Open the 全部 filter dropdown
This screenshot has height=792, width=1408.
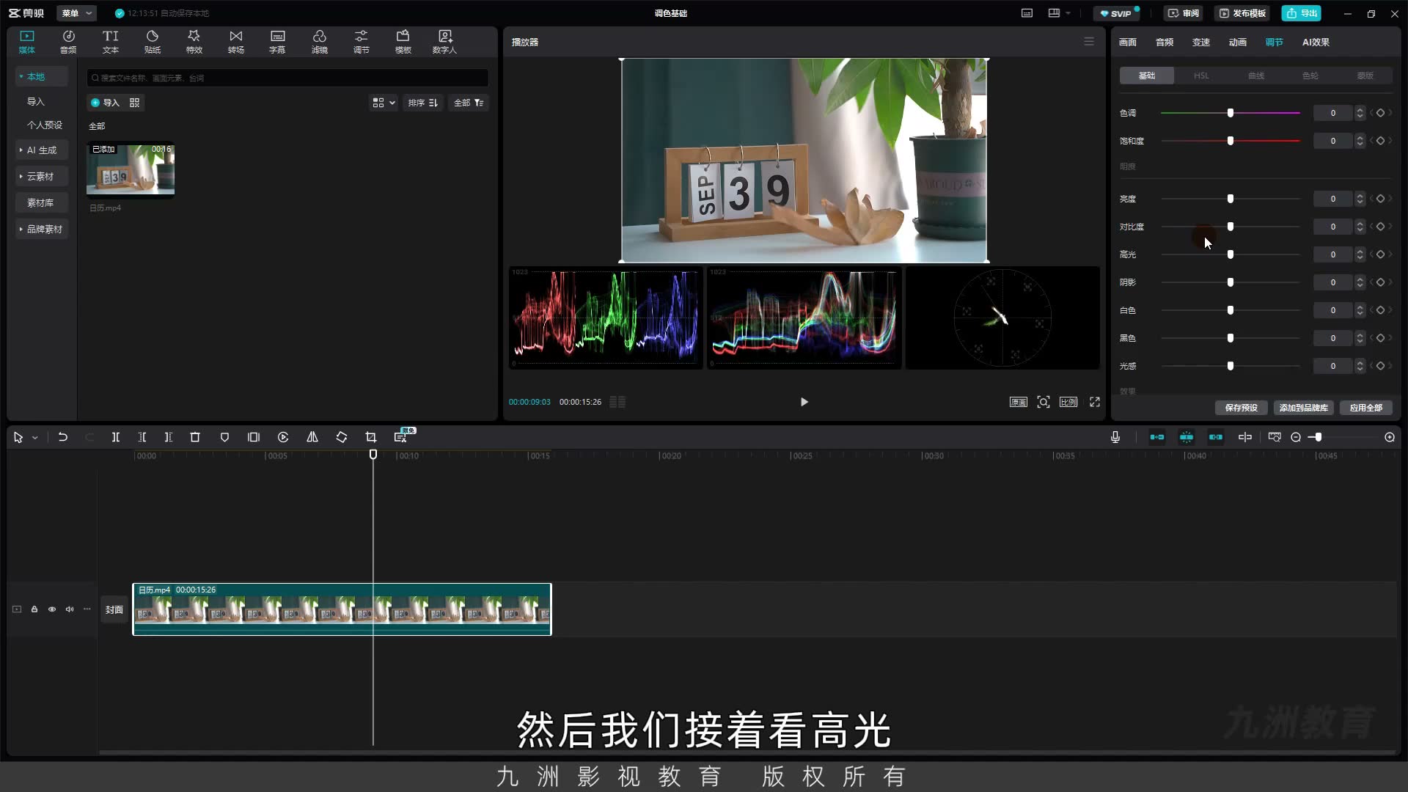pyautogui.click(x=469, y=103)
